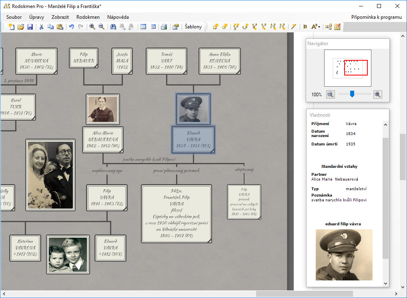Image resolution: width=407 pixels, height=298 pixels.
Task: Open font size dropdown arrow
Action: 319,27
